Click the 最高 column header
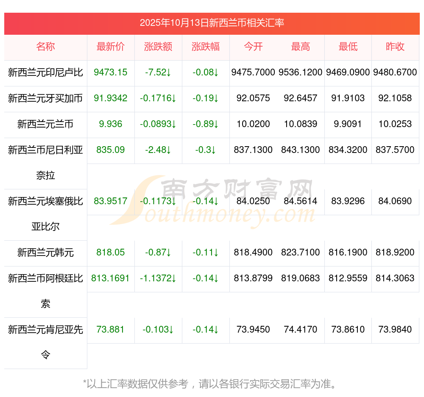Image resolution: width=424 pixels, height=397 pixels. pyautogui.click(x=301, y=47)
